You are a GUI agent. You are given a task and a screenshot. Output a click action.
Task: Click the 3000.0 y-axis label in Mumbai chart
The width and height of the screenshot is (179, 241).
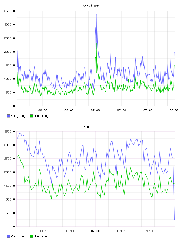pos(9,145)
